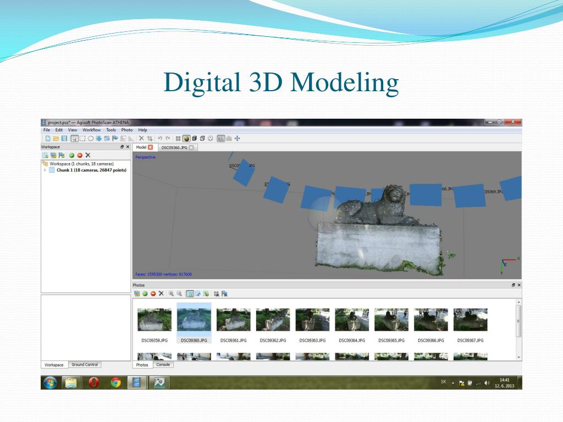
Task: Click the red Disable cameras icon in Photos
Action: pyautogui.click(x=153, y=293)
